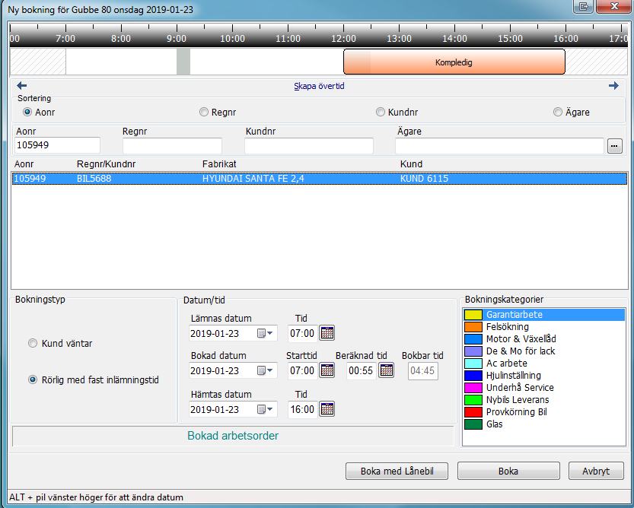Click the Boka med Lånebil button
Viewport: 634px width, 508px height.
(397, 471)
